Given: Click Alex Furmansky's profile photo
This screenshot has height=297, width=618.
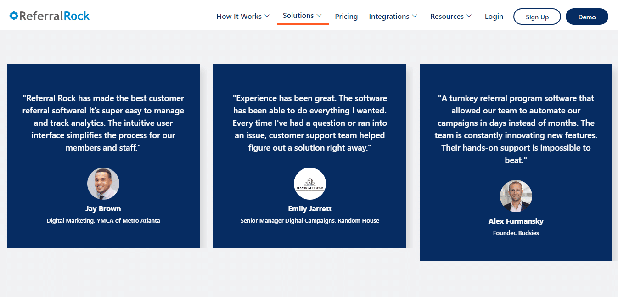Looking at the screenshot, I should [x=516, y=196].
